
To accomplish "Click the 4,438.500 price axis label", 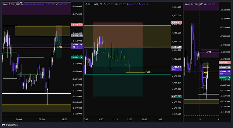I will [225, 91].
